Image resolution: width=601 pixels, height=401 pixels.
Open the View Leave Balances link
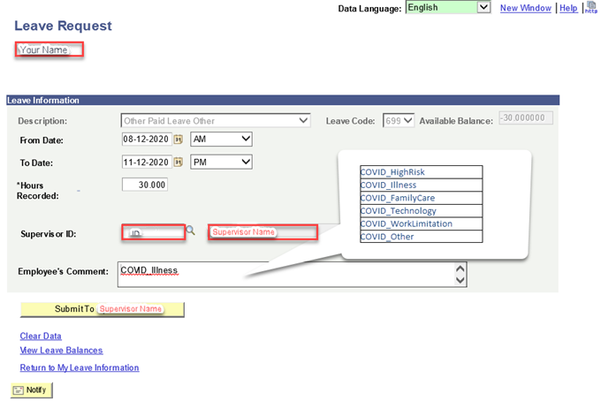click(x=61, y=350)
